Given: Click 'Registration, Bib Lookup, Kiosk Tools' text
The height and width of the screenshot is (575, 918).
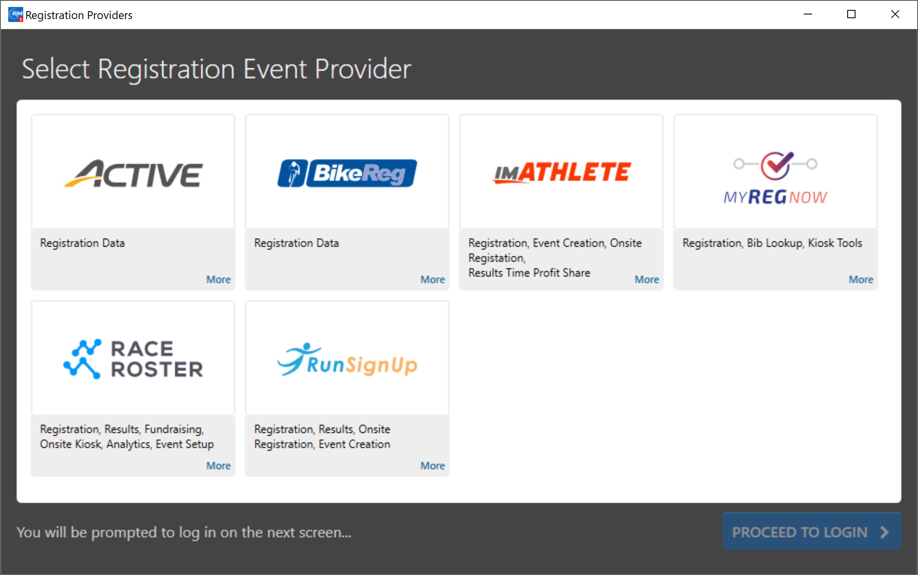Looking at the screenshot, I should (x=772, y=243).
